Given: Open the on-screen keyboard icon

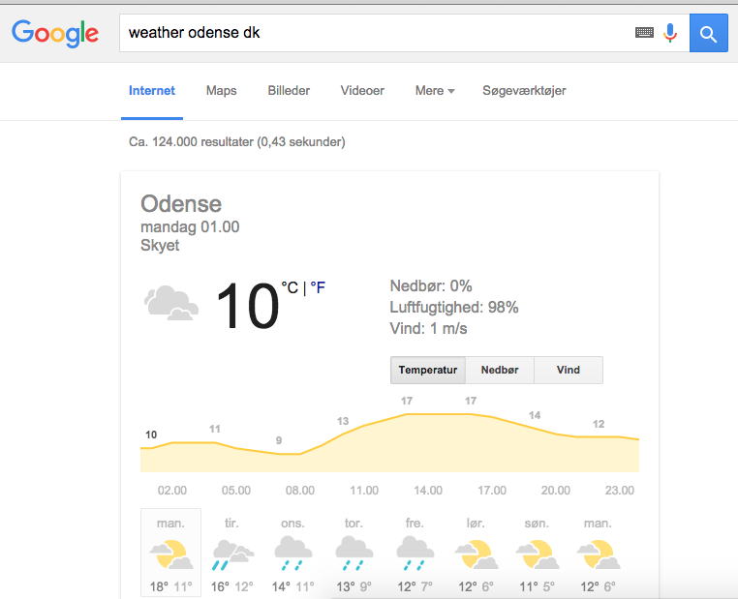Looking at the screenshot, I should tap(644, 33).
